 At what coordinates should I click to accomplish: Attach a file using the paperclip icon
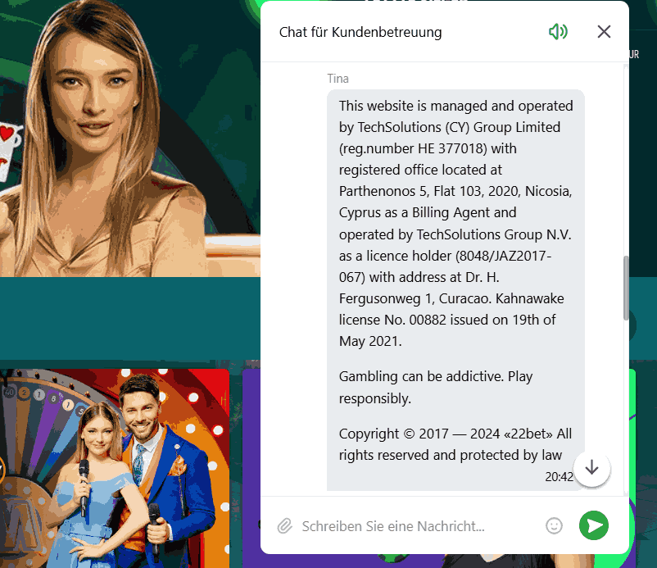284,525
